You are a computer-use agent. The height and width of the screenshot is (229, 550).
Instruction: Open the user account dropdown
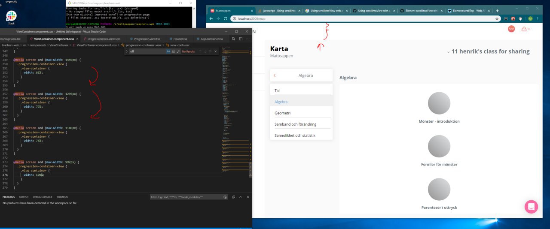click(x=526, y=29)
